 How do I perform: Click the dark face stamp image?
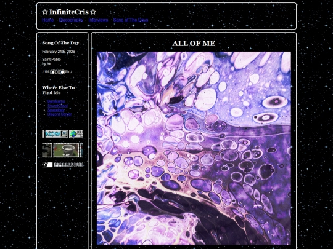coord(47,151)
